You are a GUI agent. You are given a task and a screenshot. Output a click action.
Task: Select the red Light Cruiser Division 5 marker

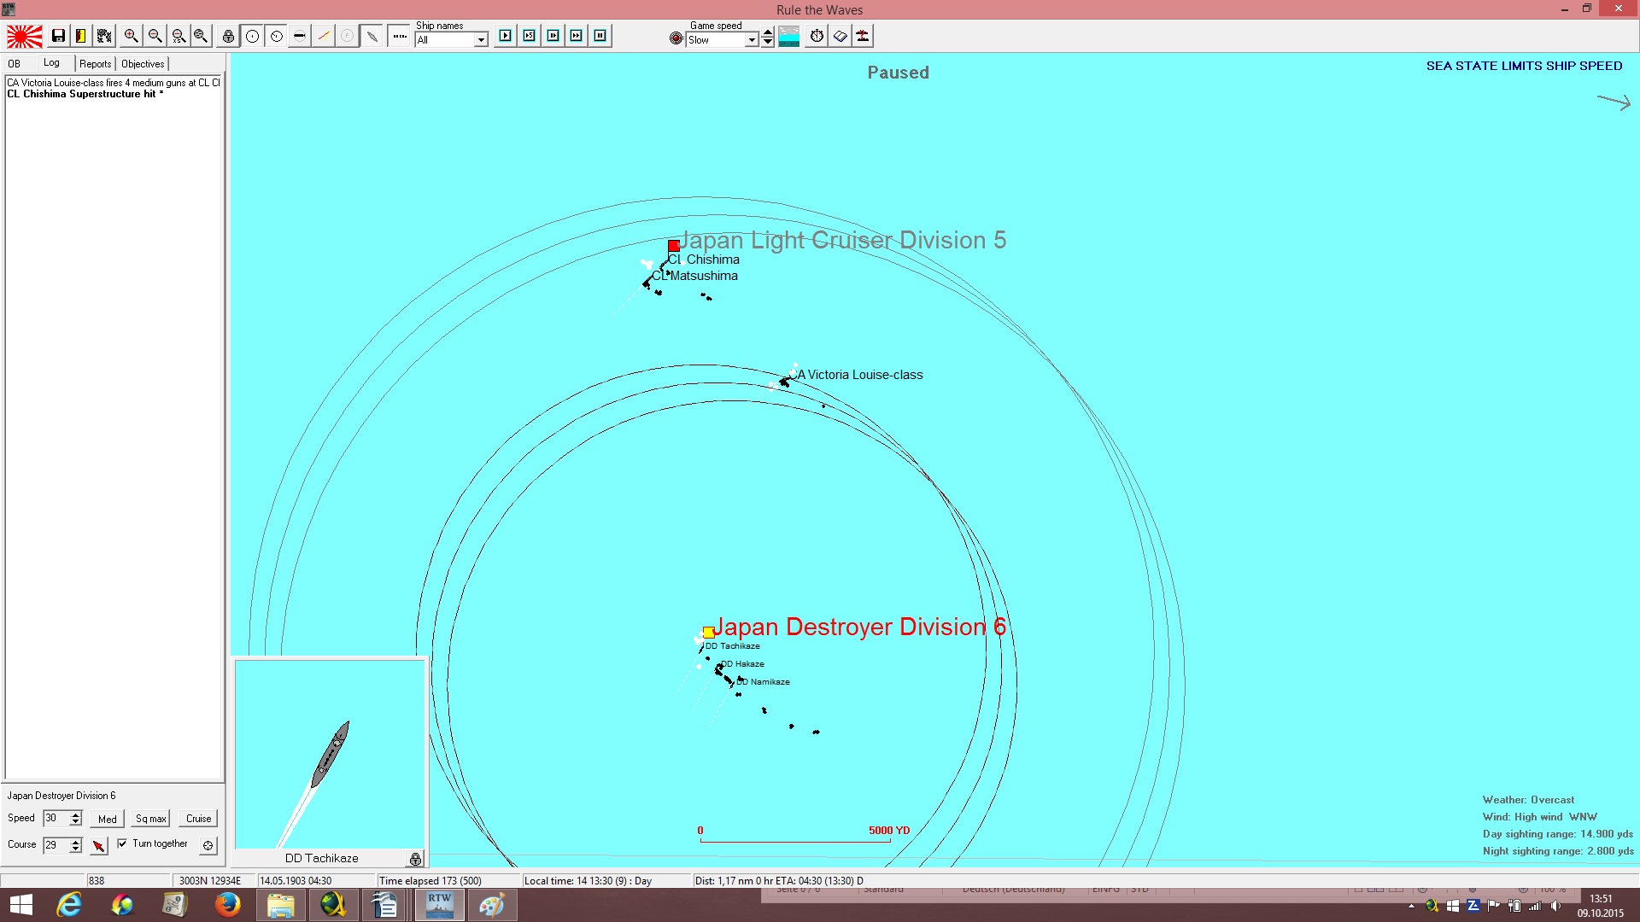point(674,246)
